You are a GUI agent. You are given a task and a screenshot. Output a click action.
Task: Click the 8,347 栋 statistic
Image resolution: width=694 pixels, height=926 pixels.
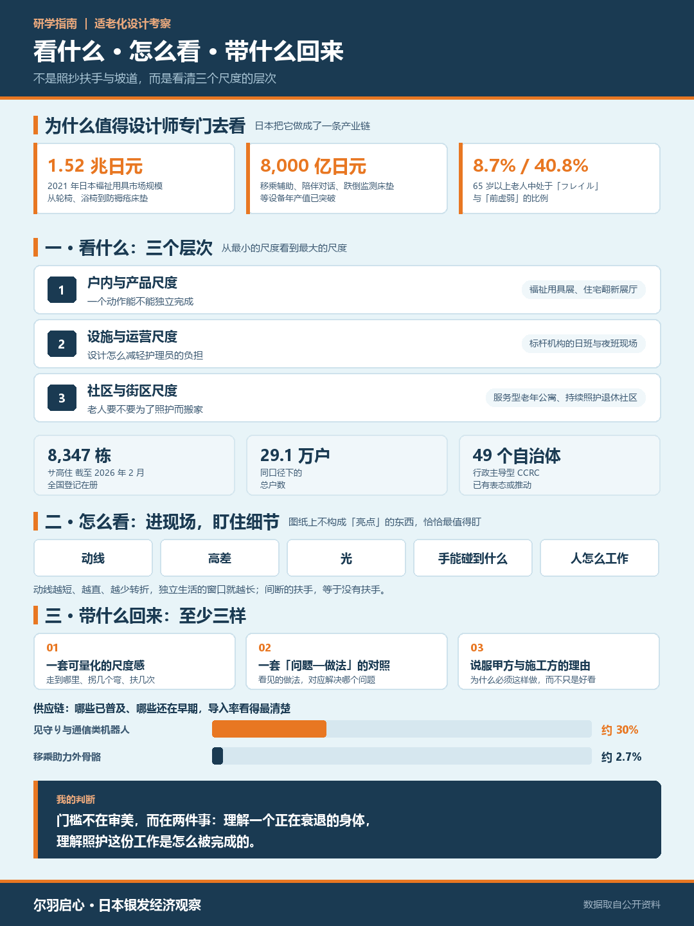79,455
